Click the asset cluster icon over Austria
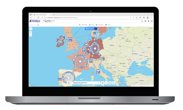The width and height of the screenshot is (183, 110). (x=102, y=59)
